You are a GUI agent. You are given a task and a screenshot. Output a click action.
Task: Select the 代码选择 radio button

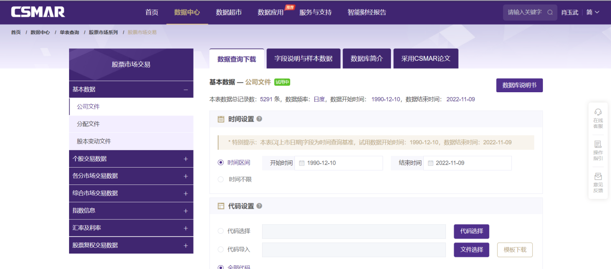[221, 231]
